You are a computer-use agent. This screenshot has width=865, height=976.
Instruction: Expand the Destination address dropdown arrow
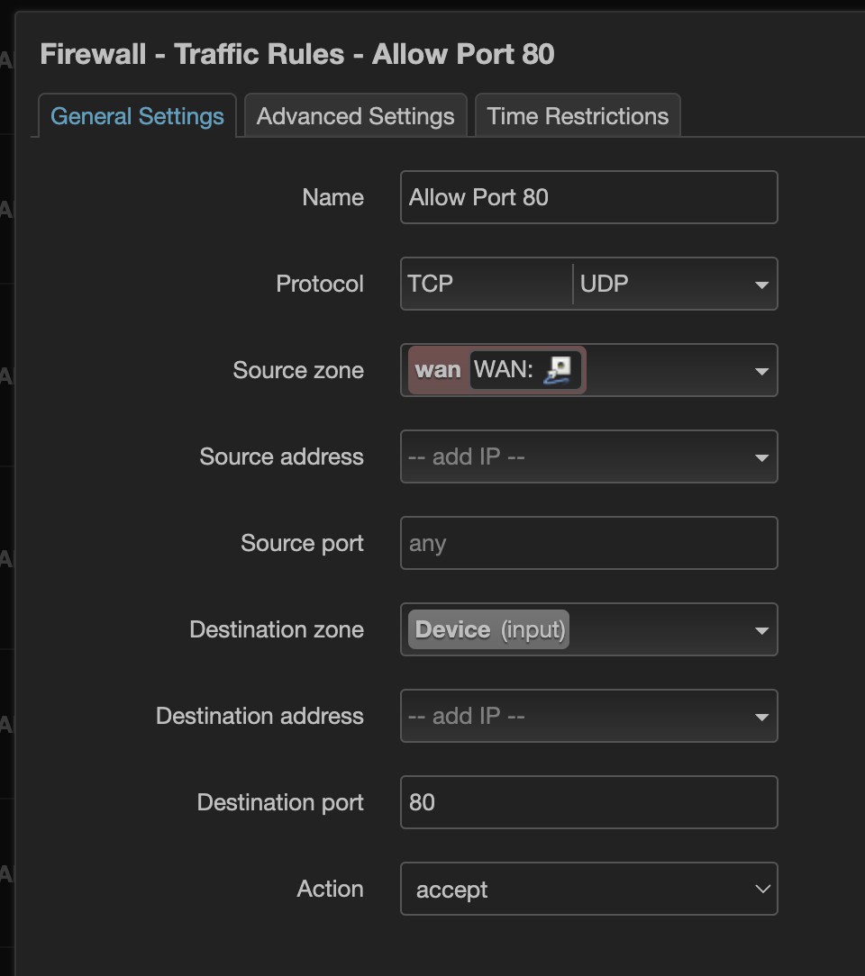click(x=761, y=717)
